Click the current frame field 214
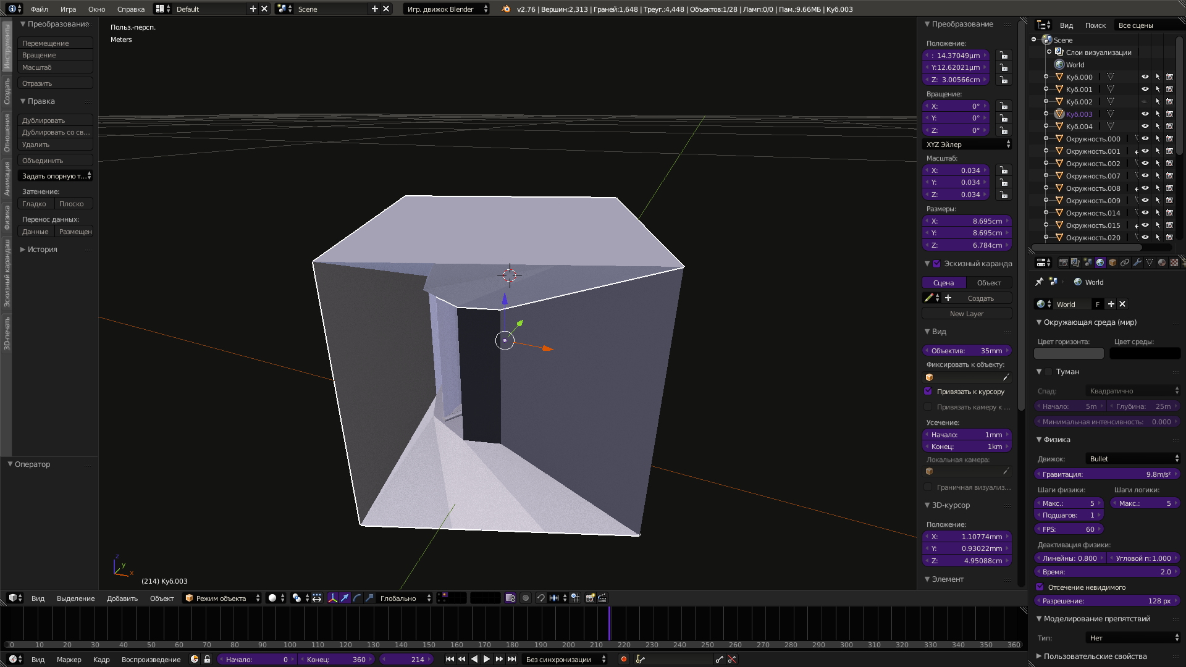Image resolution: width=1186 pixels, height=667 pixels. click(x=408, y=659)
